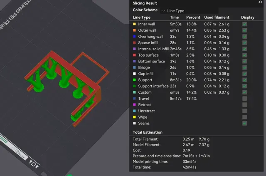
Task: Toggle Bottom surface display checkbox
Action: click(x=244, y=61)
